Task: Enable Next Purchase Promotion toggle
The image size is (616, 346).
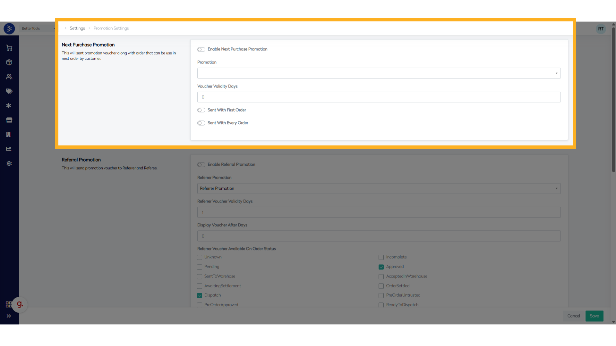Action: click(201, 49)
